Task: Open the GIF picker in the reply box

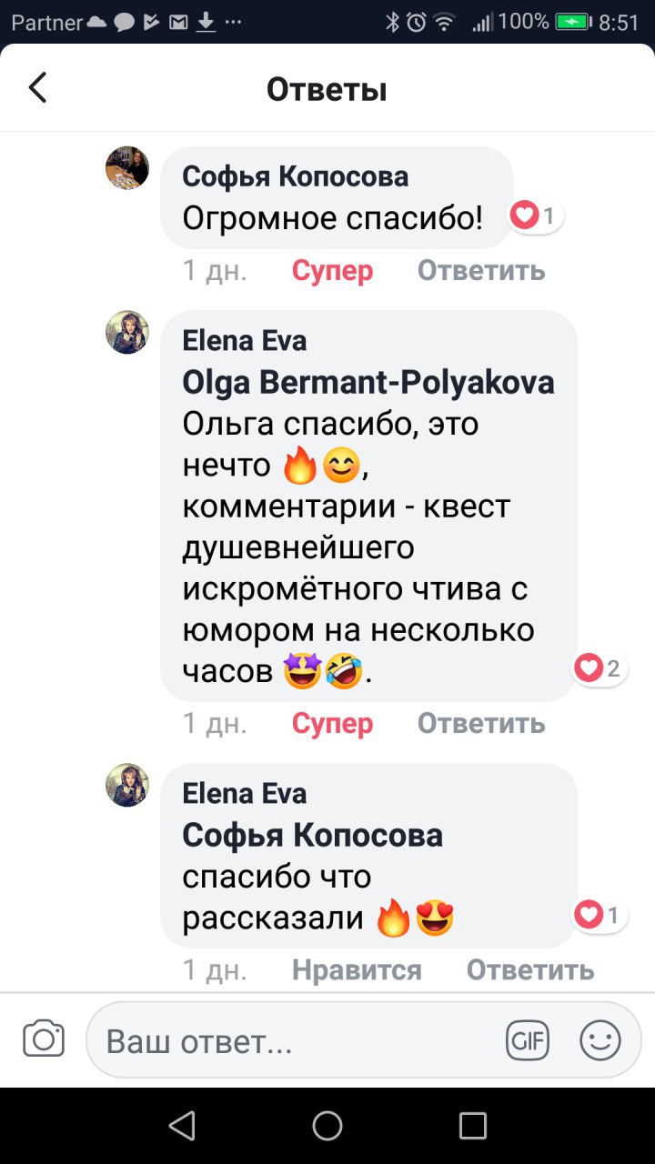Action: (x=528, y=1040)
